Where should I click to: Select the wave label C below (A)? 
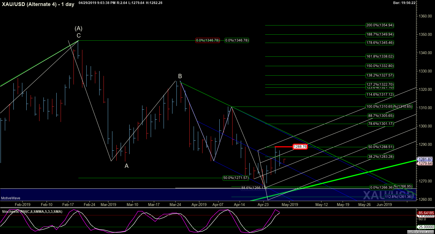click(x=79, y=36)
